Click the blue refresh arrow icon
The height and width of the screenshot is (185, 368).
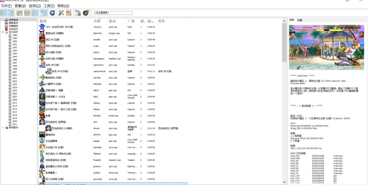pyautogui.click(x=52, y=13)
